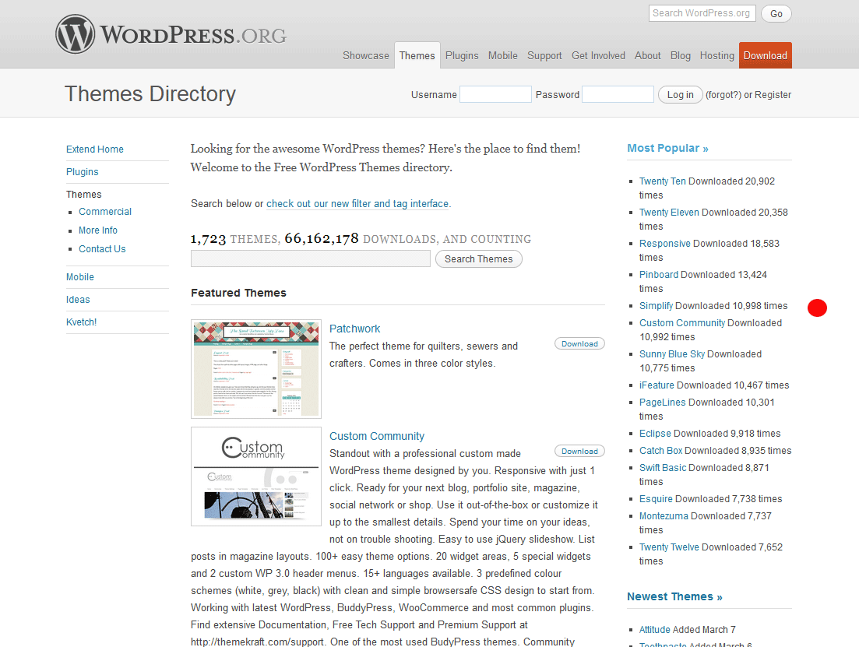859x647 pixels.
Task: Open Responsive theme link
Action: 664,243
